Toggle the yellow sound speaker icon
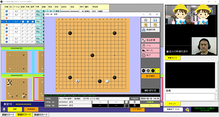 pyautogui.click(x=158, y=71)
